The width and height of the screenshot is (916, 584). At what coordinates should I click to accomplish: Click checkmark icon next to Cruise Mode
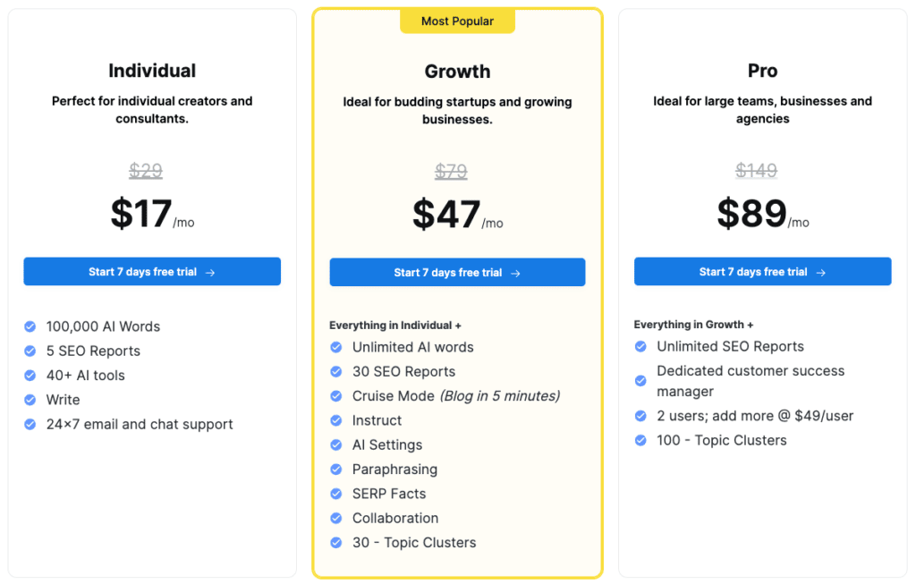336,396
